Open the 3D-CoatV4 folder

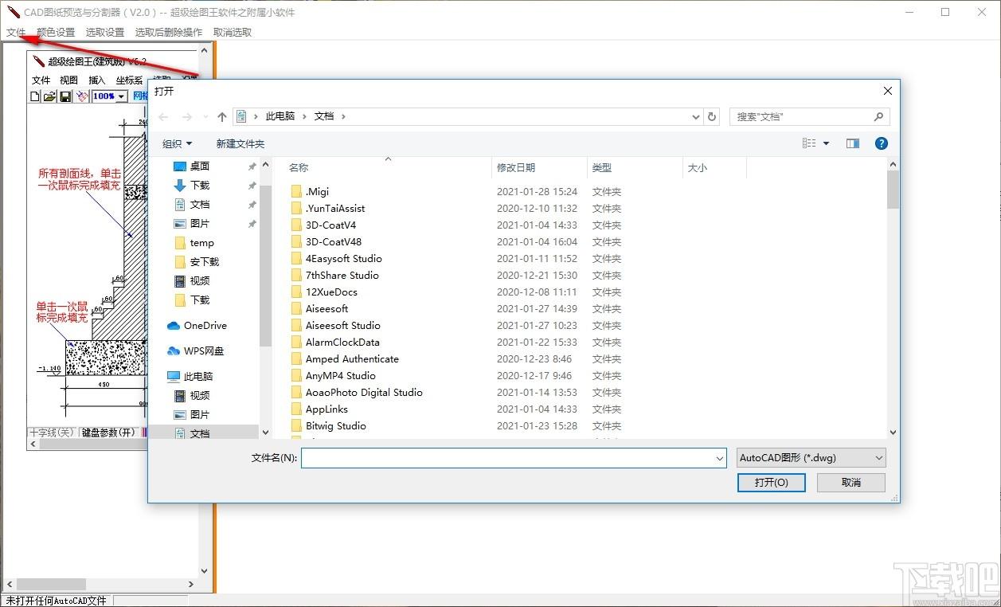[330, 225]
